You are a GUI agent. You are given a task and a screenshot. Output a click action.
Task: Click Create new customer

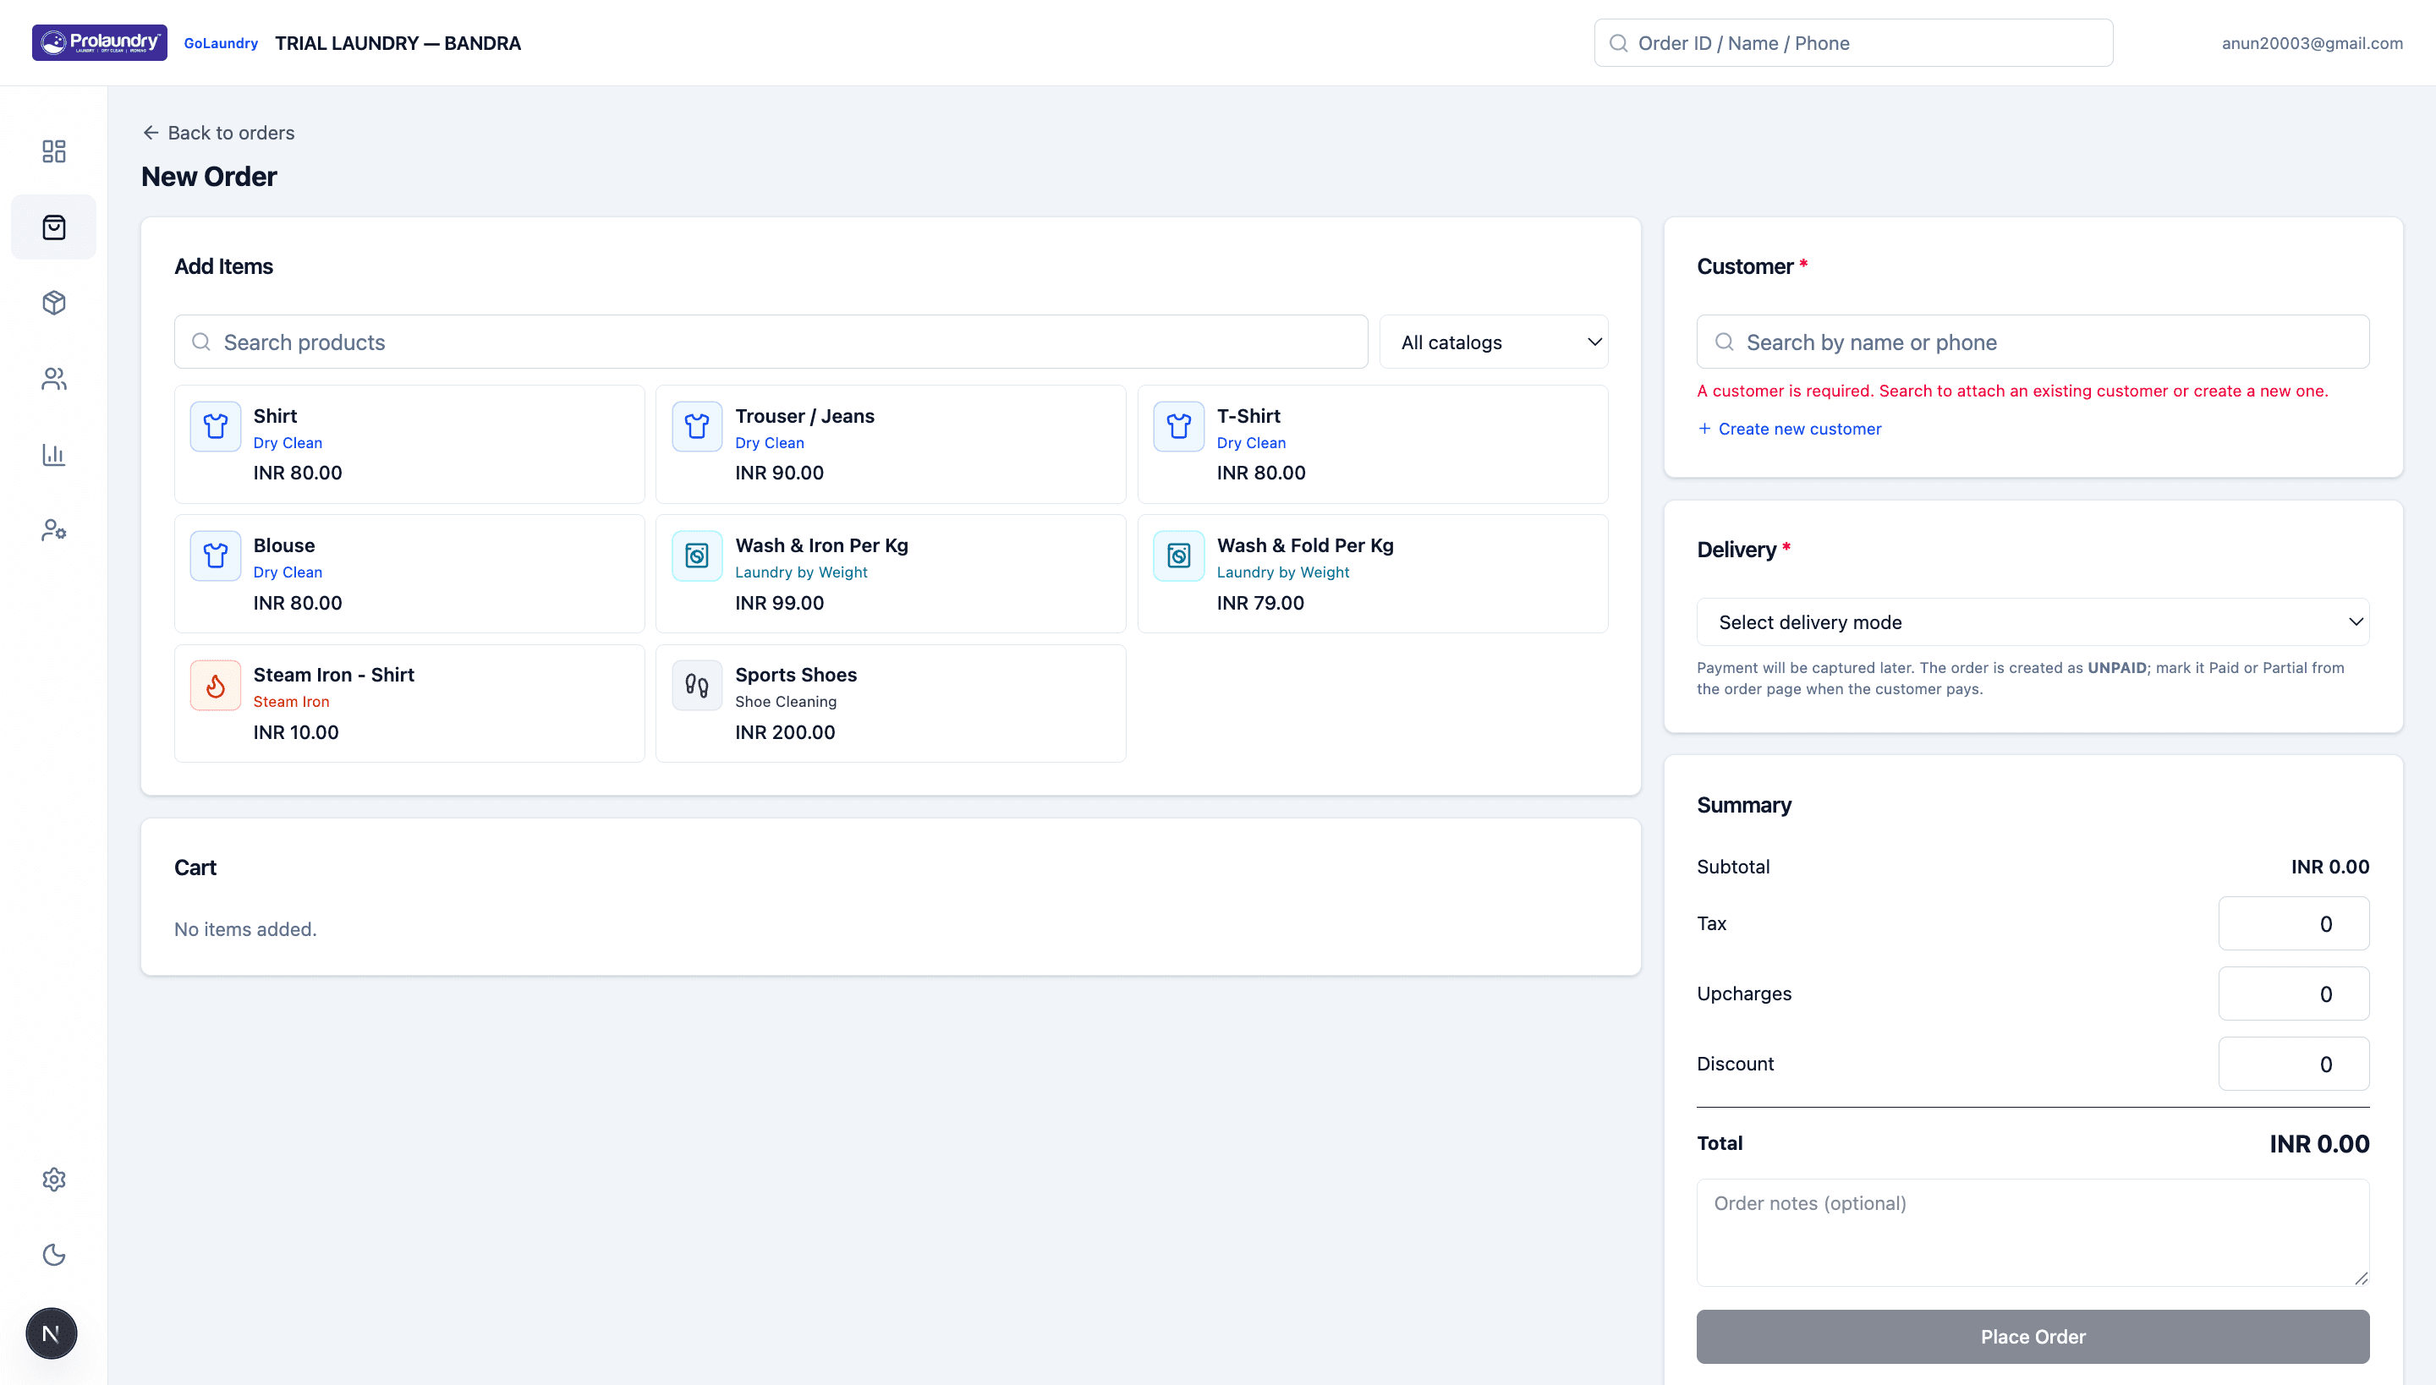point(1789,428)
